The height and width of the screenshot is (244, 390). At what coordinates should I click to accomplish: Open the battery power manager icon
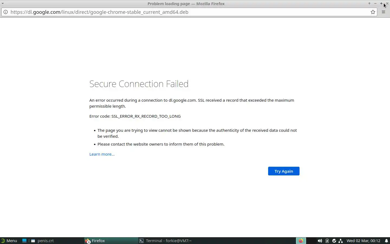[327, 241]
